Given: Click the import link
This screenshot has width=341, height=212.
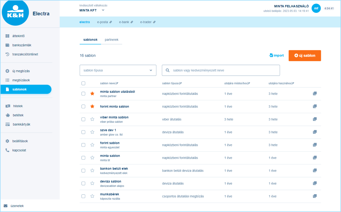Looking at the screenshot, I should (x=276, y=56).
